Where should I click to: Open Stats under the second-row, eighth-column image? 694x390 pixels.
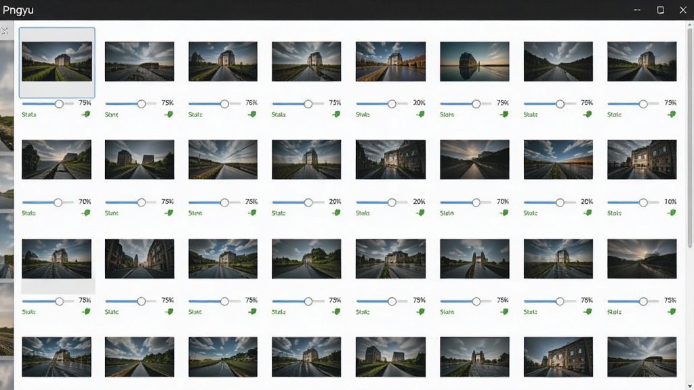(x=614, y=213)
